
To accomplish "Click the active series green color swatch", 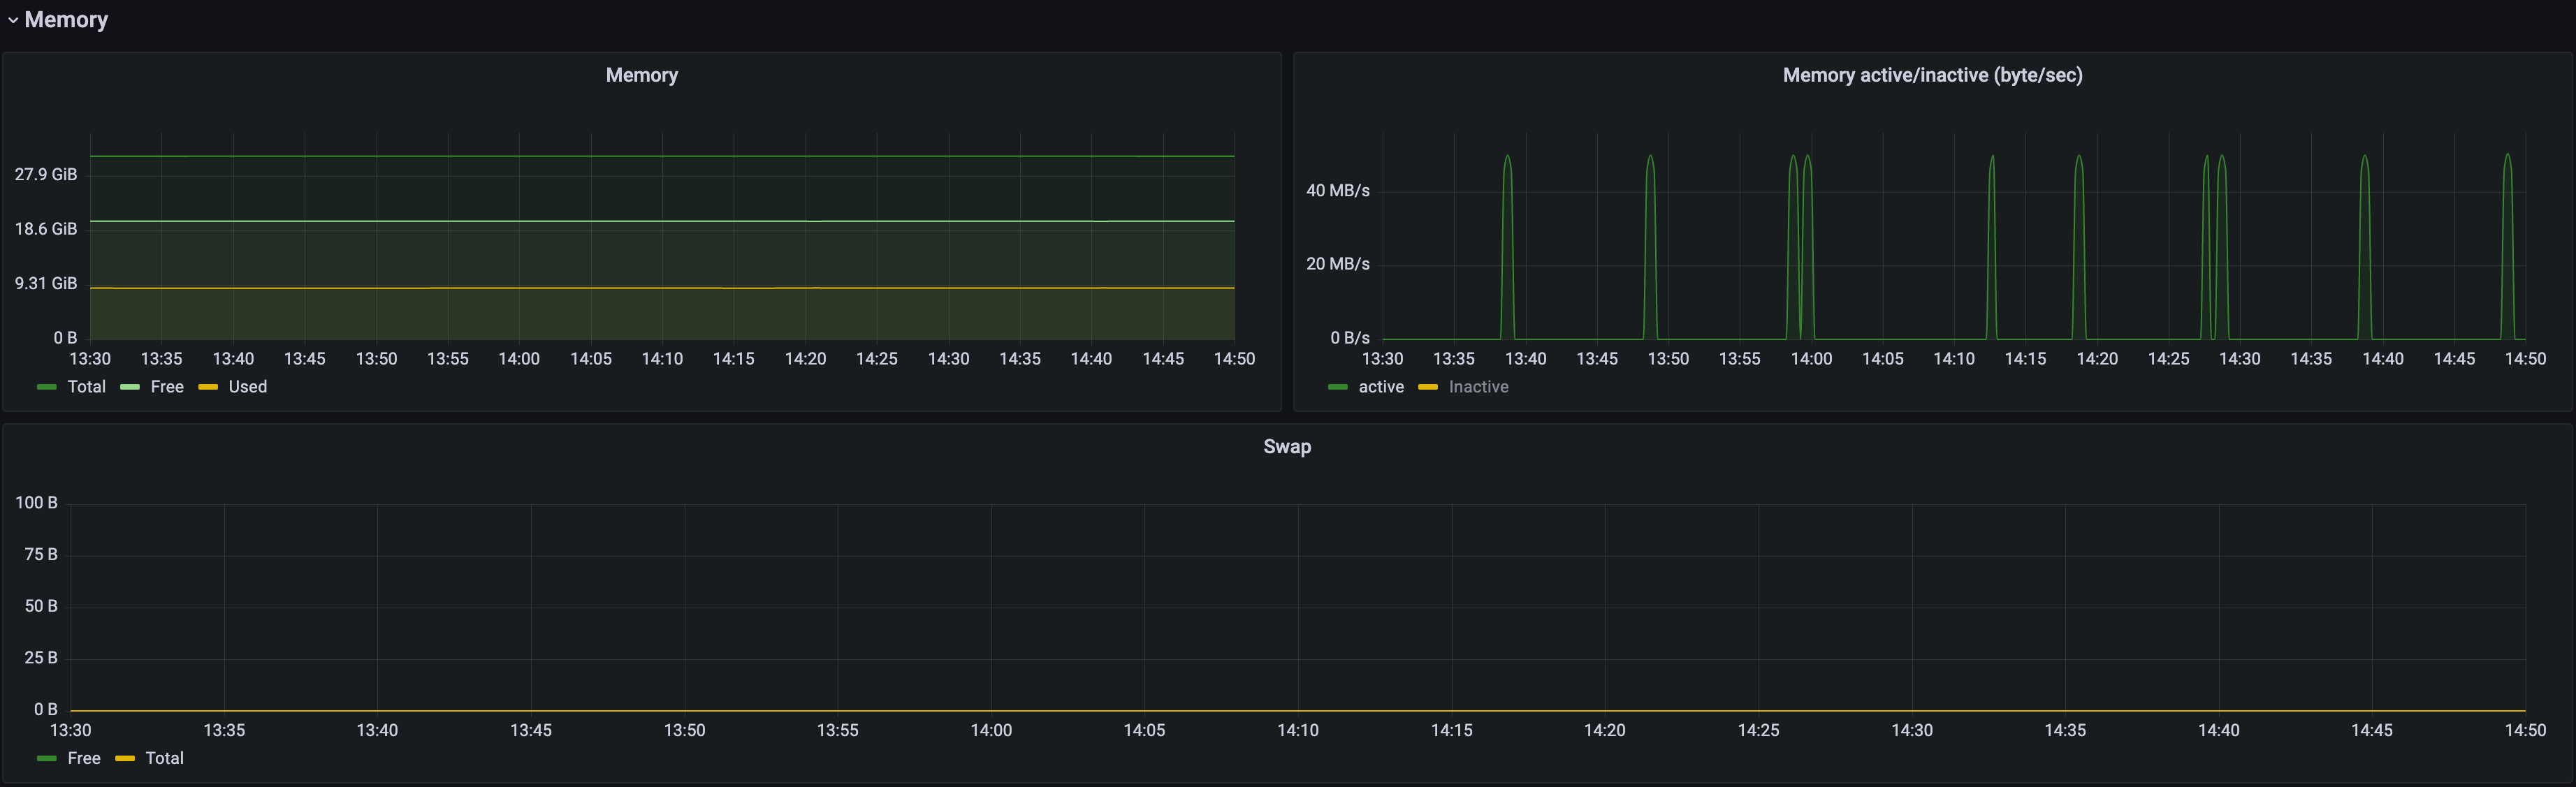I will point(1338,387).
